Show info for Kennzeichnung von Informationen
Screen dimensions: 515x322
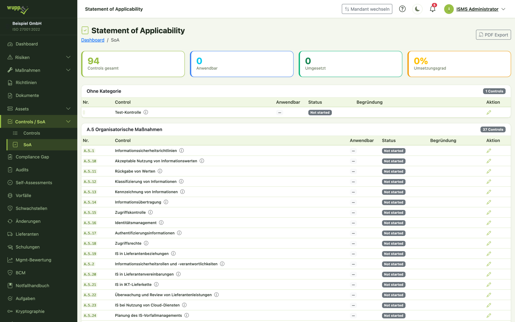point(183,192)
